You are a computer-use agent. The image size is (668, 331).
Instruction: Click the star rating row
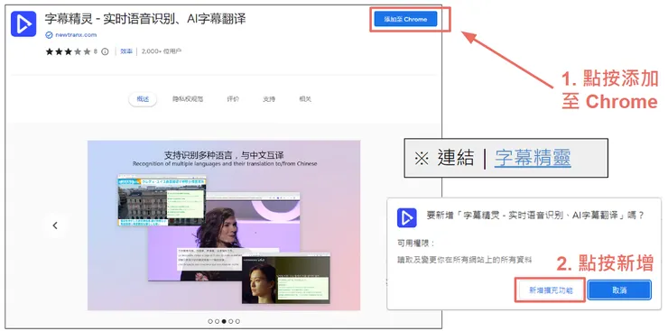point(69,51)
